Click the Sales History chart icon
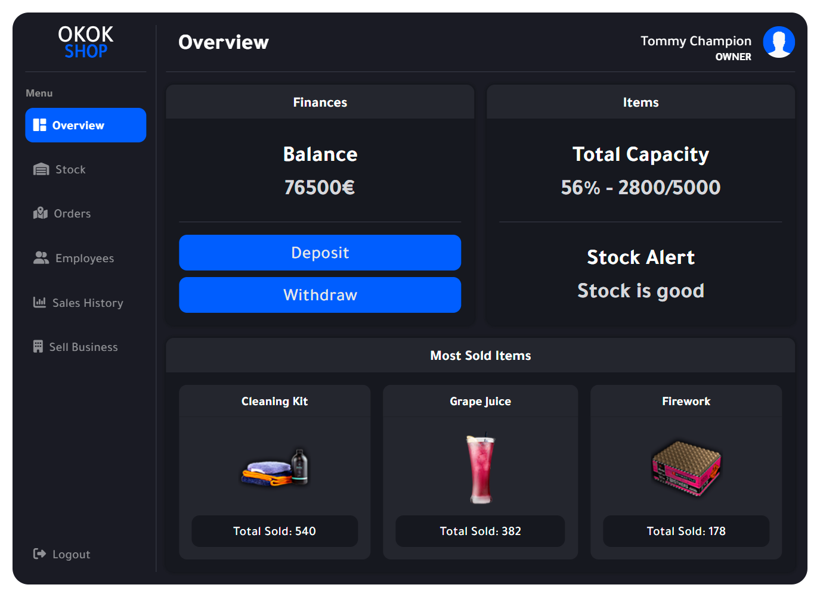This screenshot has height=597, width=820. (39, 303)
